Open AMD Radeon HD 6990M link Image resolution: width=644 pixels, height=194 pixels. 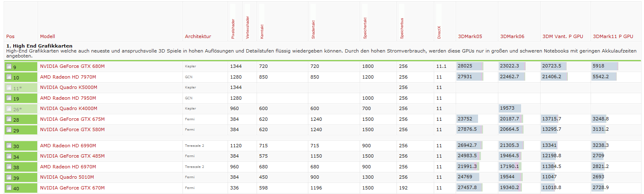pyautogui.click(x=68, y=146)
